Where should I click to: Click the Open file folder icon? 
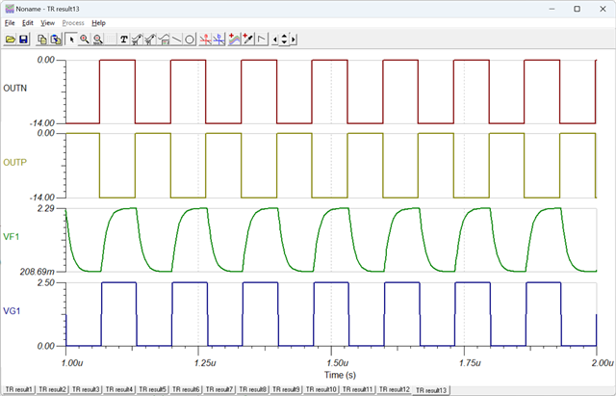[x=11, y=40]
